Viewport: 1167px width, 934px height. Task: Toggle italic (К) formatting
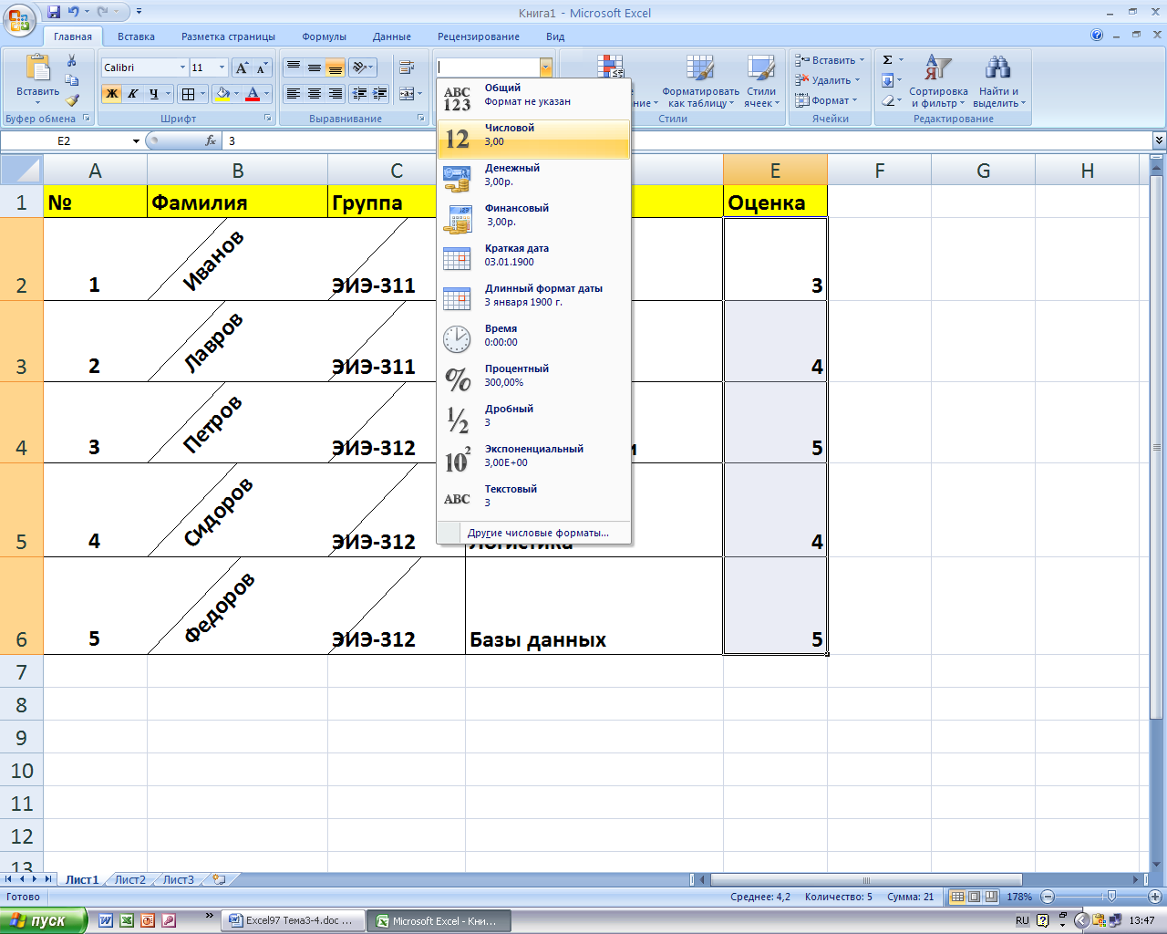(133, 93)
